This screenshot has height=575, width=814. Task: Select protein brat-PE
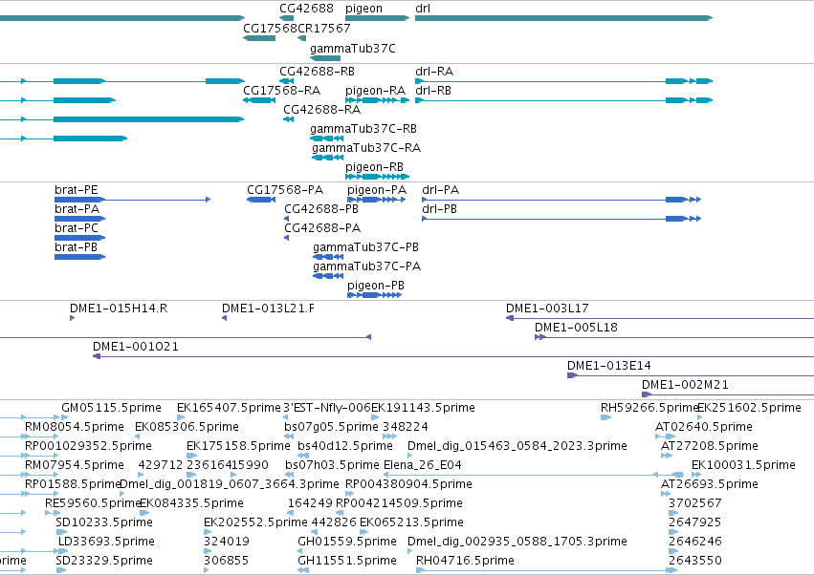76,190
